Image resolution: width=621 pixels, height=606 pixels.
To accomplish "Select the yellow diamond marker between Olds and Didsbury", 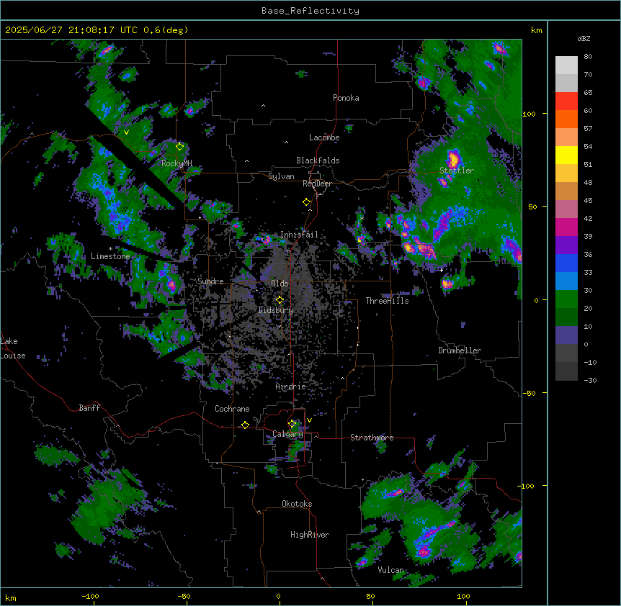I will pyautogui.click(x=280, y=299).
